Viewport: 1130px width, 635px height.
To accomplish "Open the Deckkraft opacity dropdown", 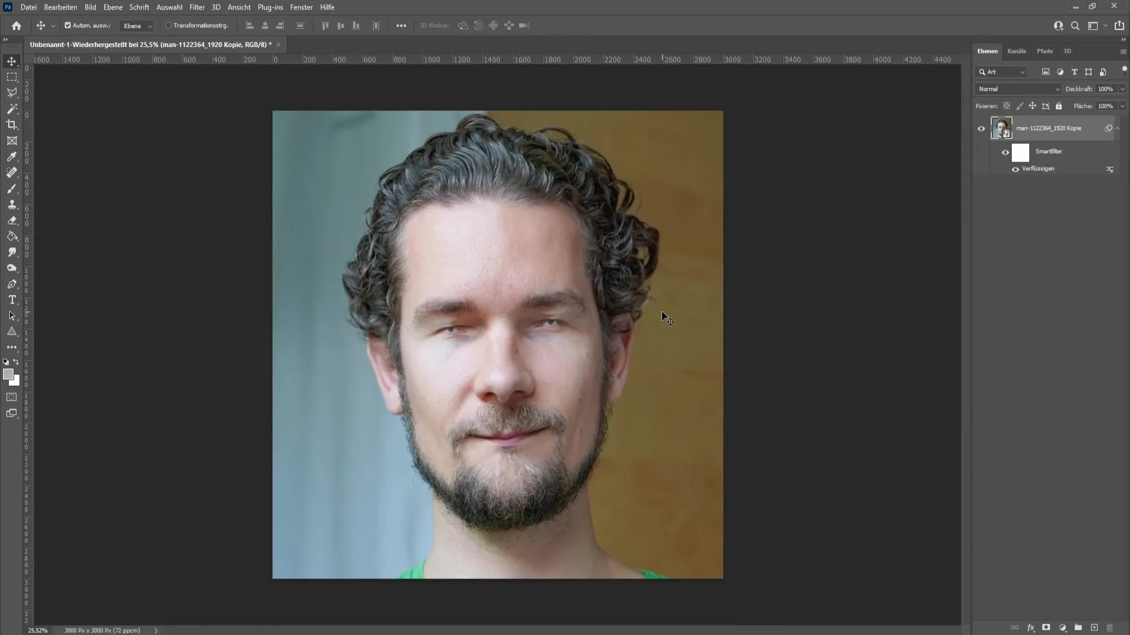I will tap(1122, 88).
